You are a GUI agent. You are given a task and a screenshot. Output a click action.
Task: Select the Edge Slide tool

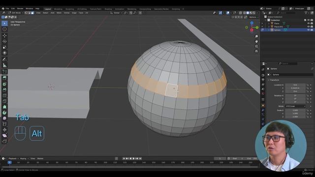[x=4, y=124]
